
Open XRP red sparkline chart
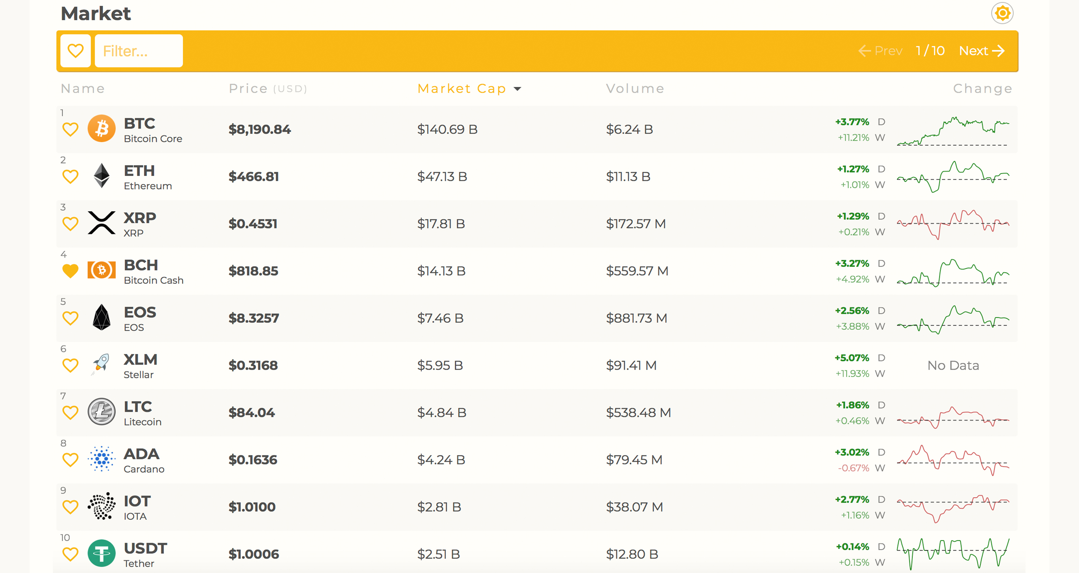[953, 224]
